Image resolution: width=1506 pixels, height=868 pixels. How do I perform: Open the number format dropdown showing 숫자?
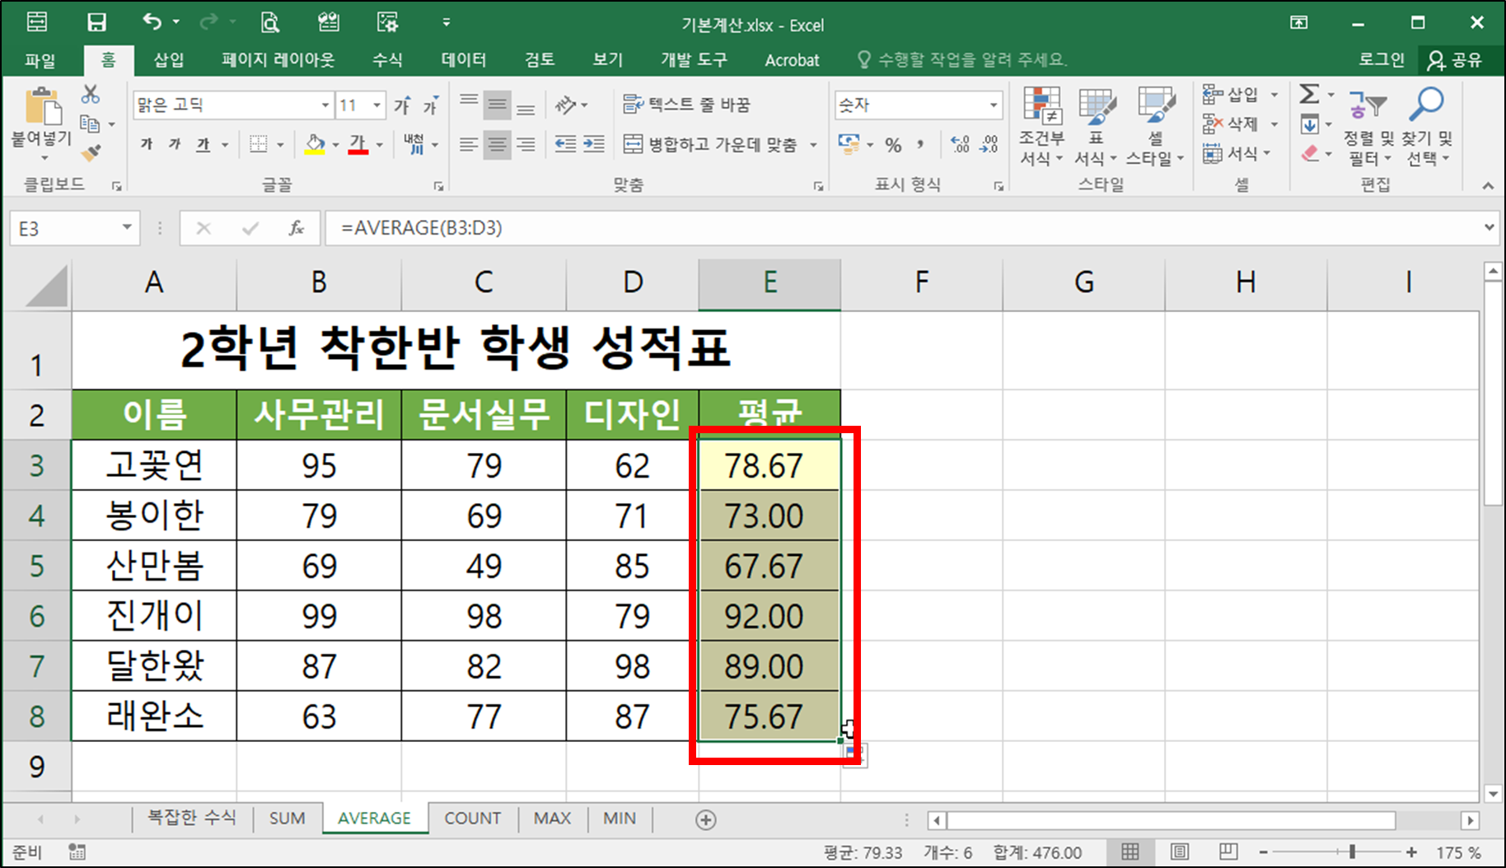(993, 105)
